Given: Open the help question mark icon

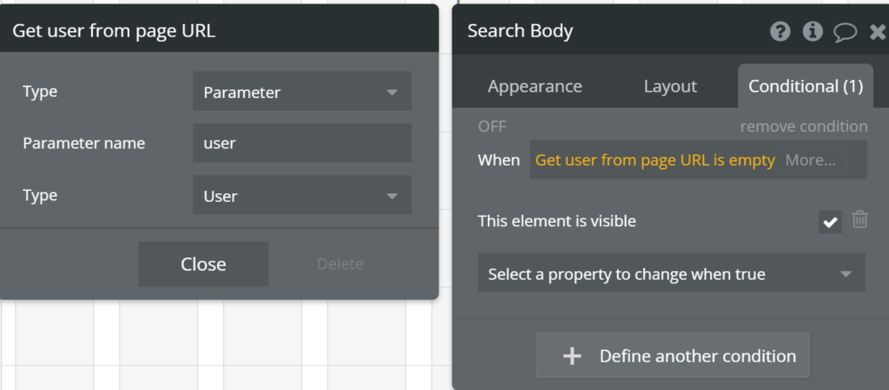Looking at the screenshot, I should (780, 31).
